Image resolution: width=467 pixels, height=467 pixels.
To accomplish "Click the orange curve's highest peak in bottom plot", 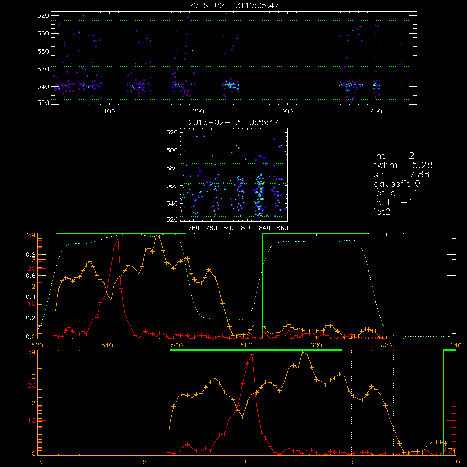I will point(303,352).
